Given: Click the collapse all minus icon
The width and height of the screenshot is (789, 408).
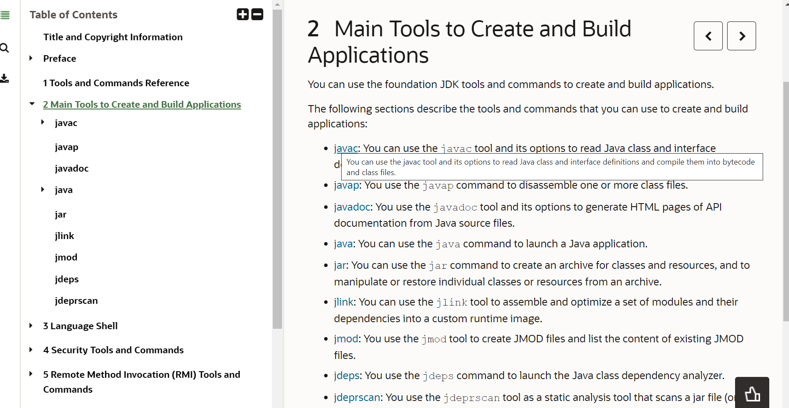Looking at the screenshot, I should (x=257, y=14).
